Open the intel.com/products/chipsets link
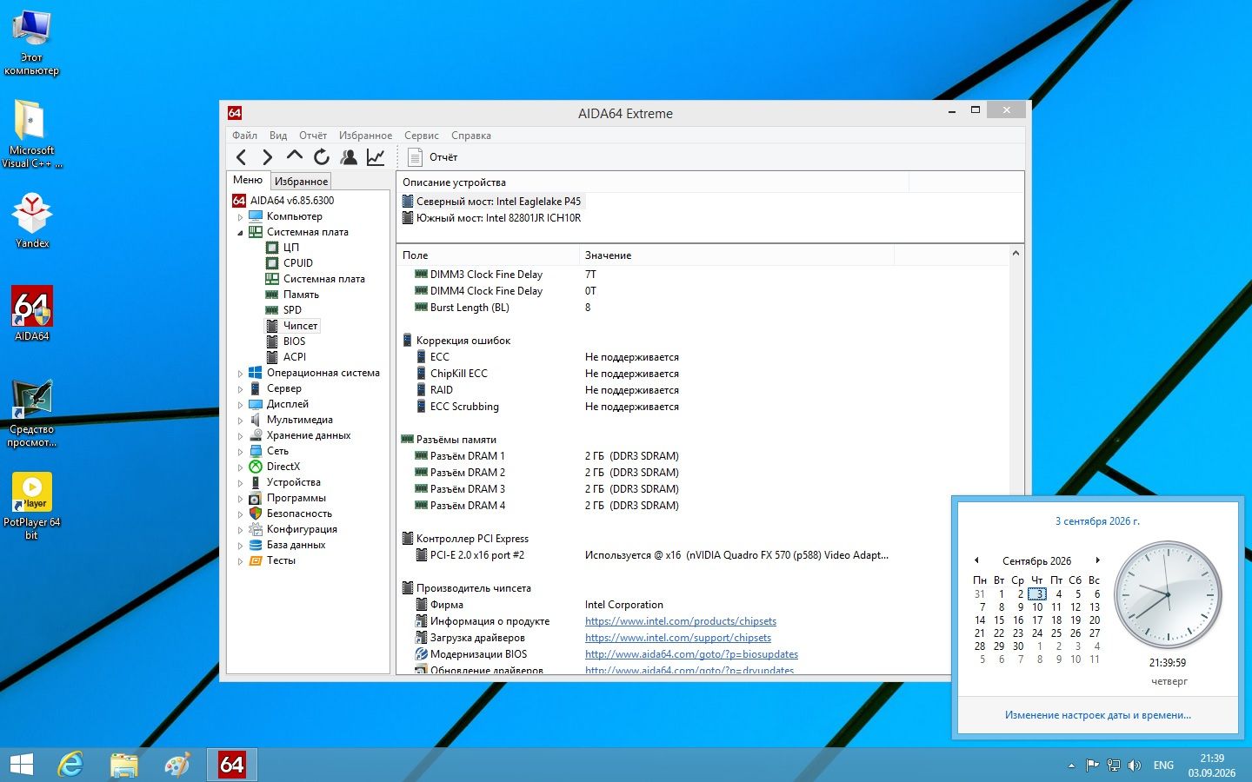1252x782 pixels. point(681,621)
